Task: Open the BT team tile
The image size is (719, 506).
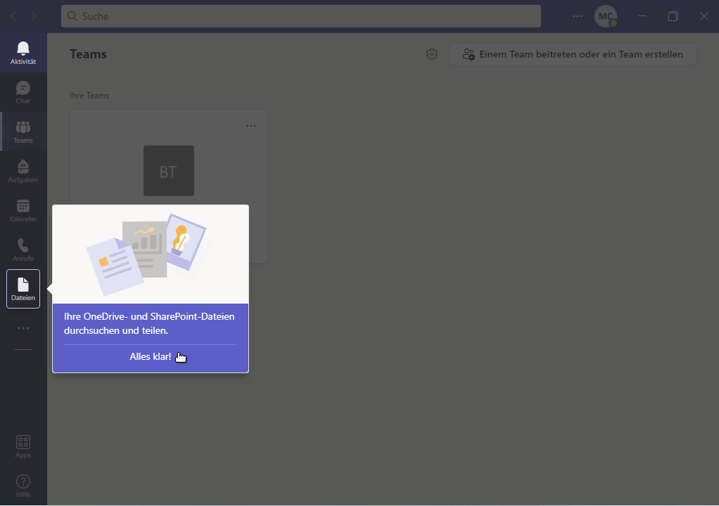Action: click(x=169, y=171)
